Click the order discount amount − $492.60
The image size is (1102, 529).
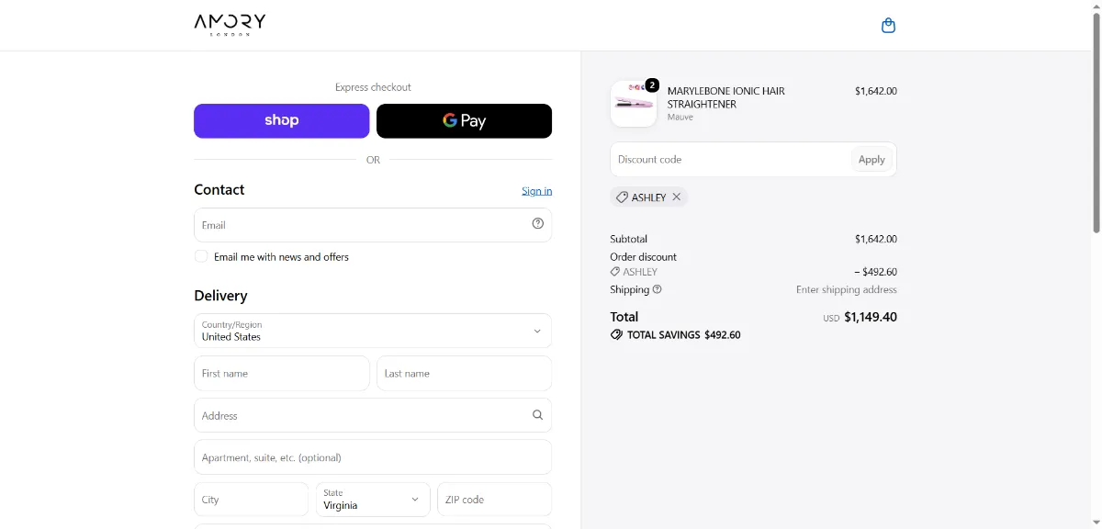[875, 272]
